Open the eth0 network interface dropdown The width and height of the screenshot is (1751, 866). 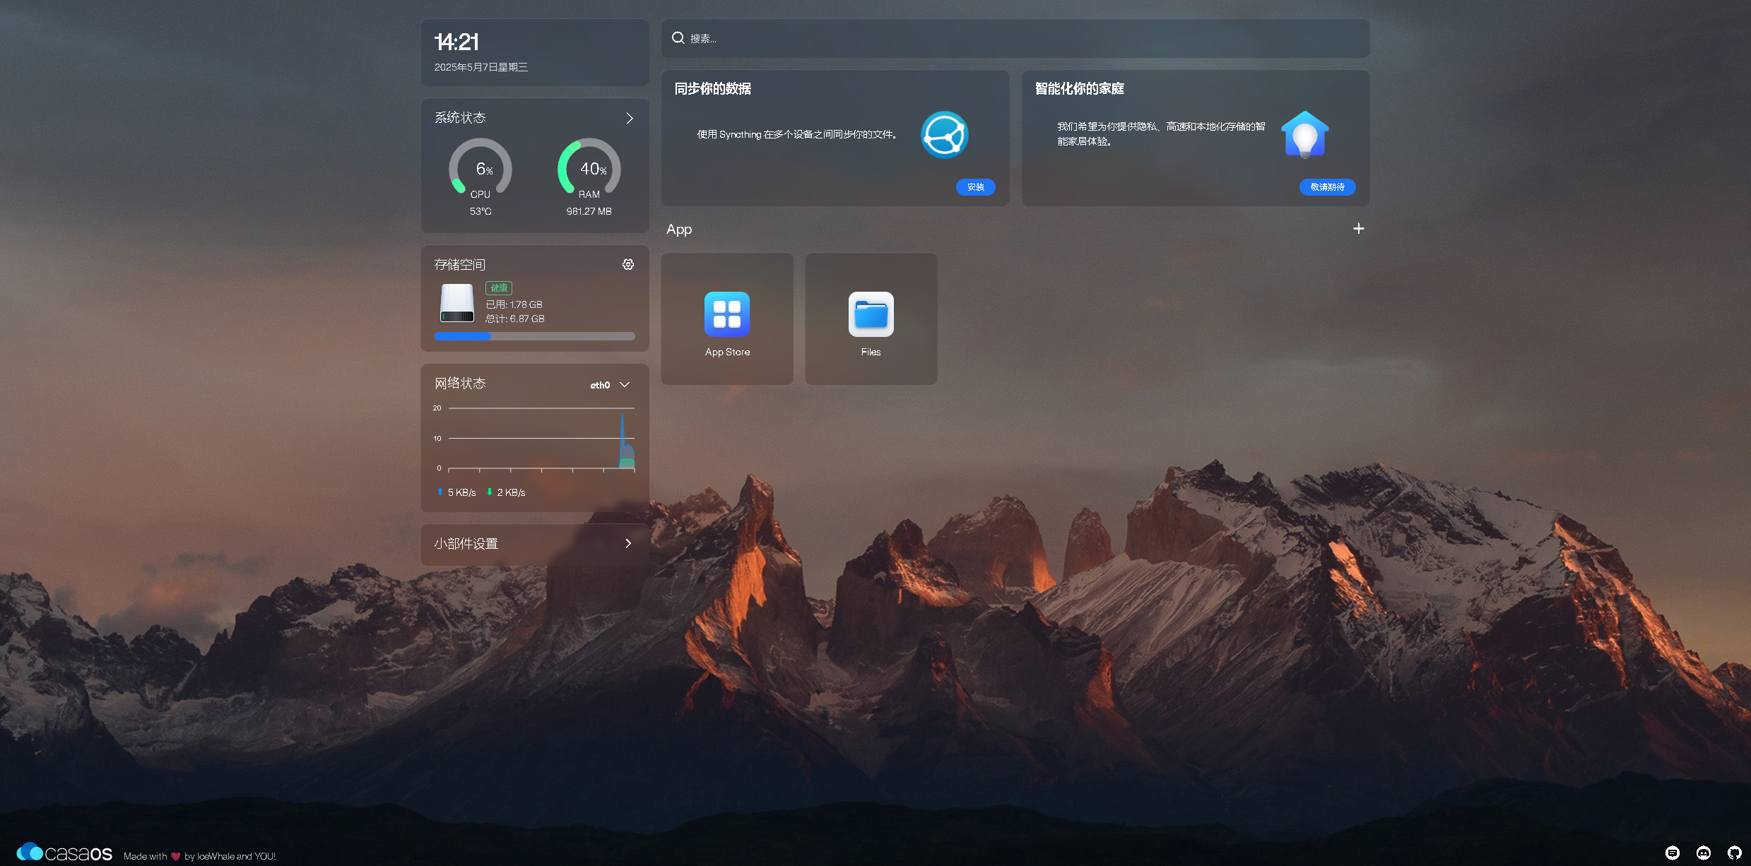click(610, 385)
